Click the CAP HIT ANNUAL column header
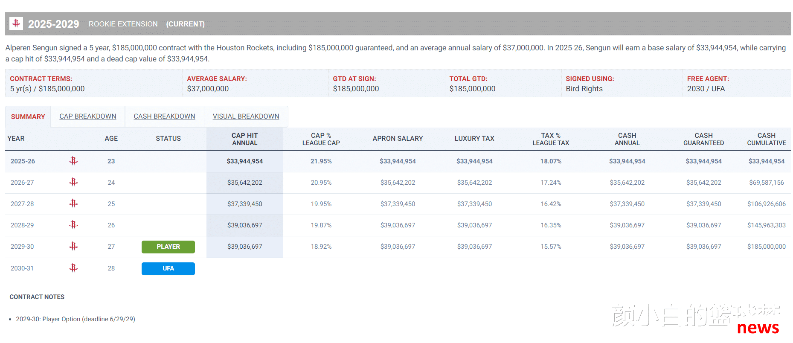 pos(245,139)
